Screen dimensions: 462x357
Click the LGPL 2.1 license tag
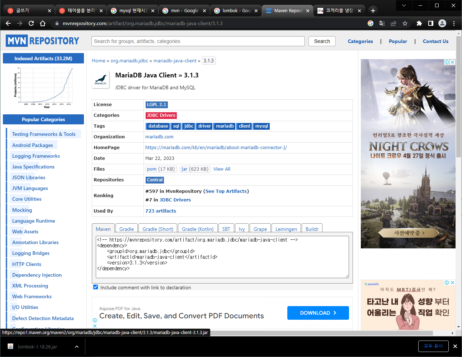tap(156, 104)
